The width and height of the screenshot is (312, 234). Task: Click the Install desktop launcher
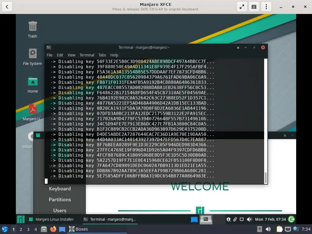tap(27, 140)
